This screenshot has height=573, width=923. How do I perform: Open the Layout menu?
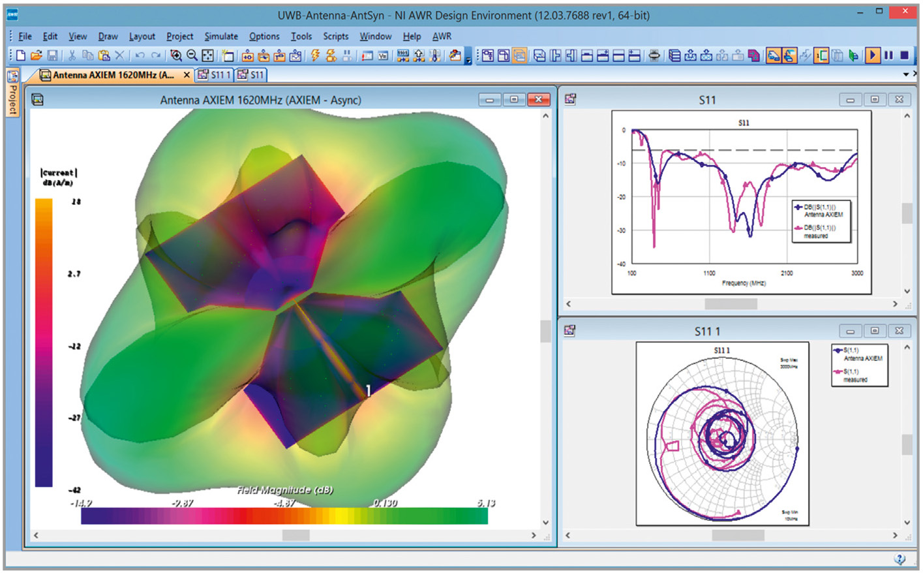click(142, 37)
